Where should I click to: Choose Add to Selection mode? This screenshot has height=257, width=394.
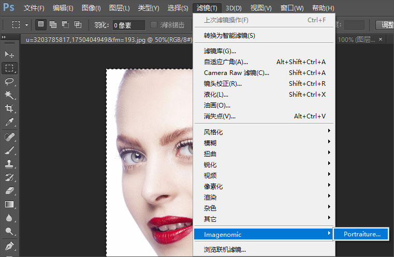[x=53, y=25]
